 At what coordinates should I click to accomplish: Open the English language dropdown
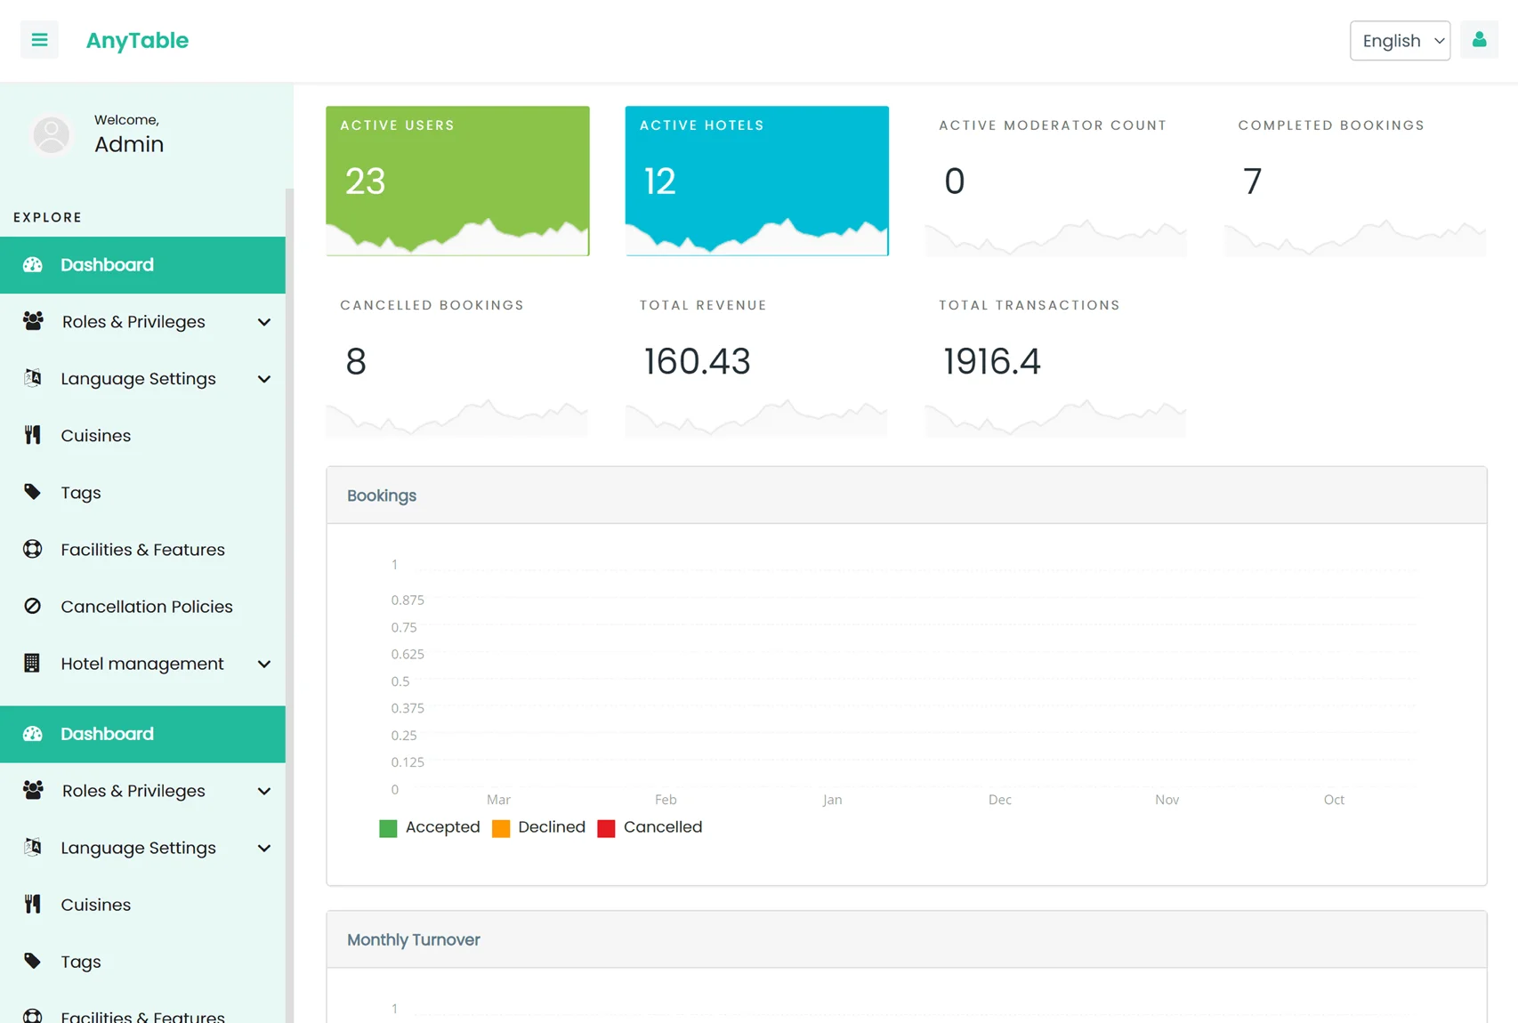point(1400,41)
